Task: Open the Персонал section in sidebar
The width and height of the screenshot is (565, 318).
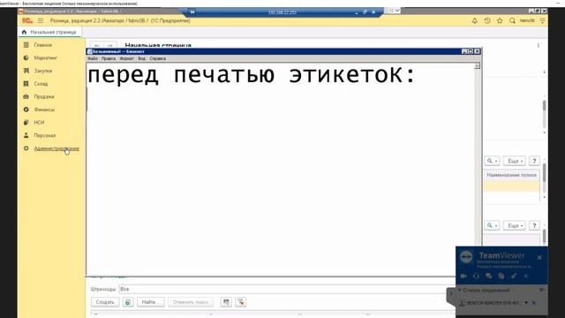Action: [x=45, y=135]
